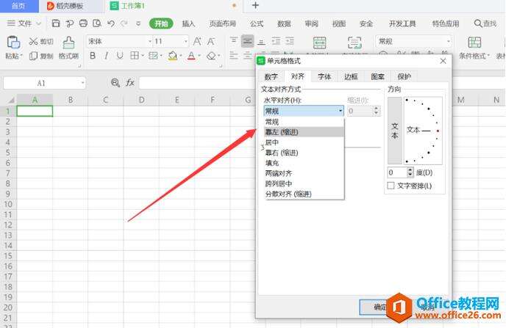The height and width of the screenshot is (328, 506).
Task: Click the vertical 文本 orientation box
Action: (x=395, y=131)
